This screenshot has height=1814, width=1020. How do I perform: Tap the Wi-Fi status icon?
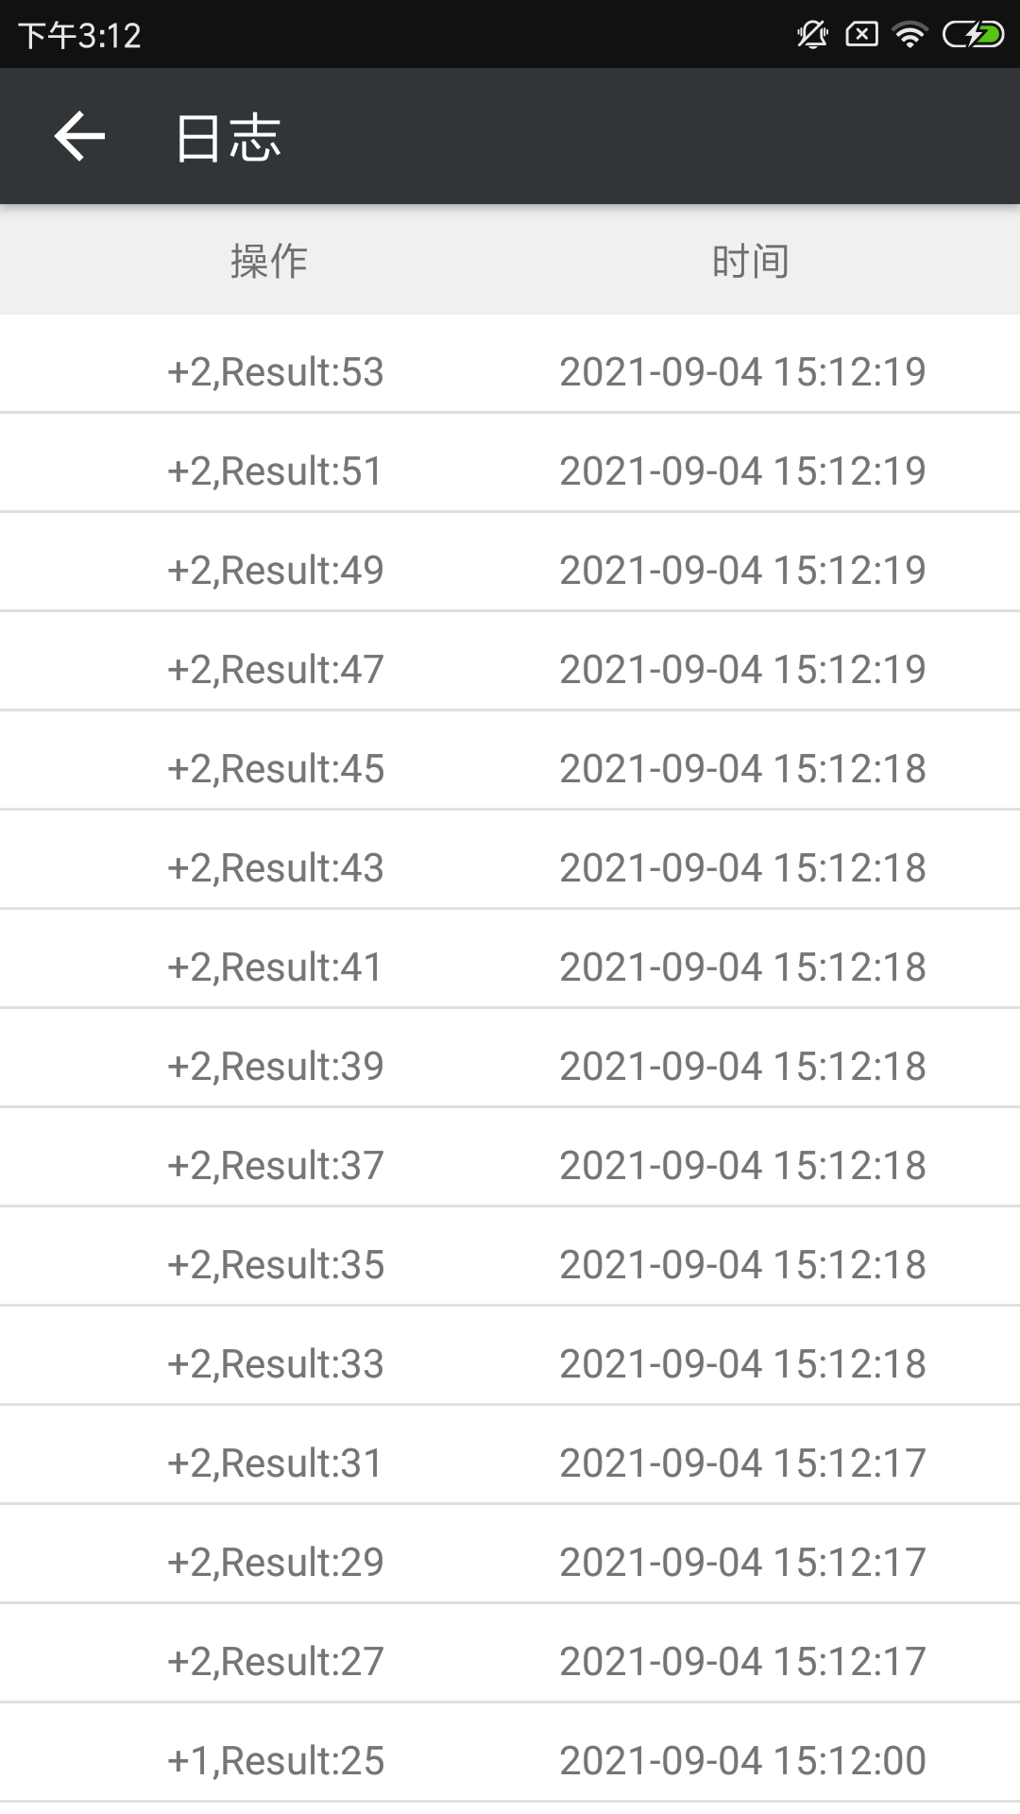(909, 36)
